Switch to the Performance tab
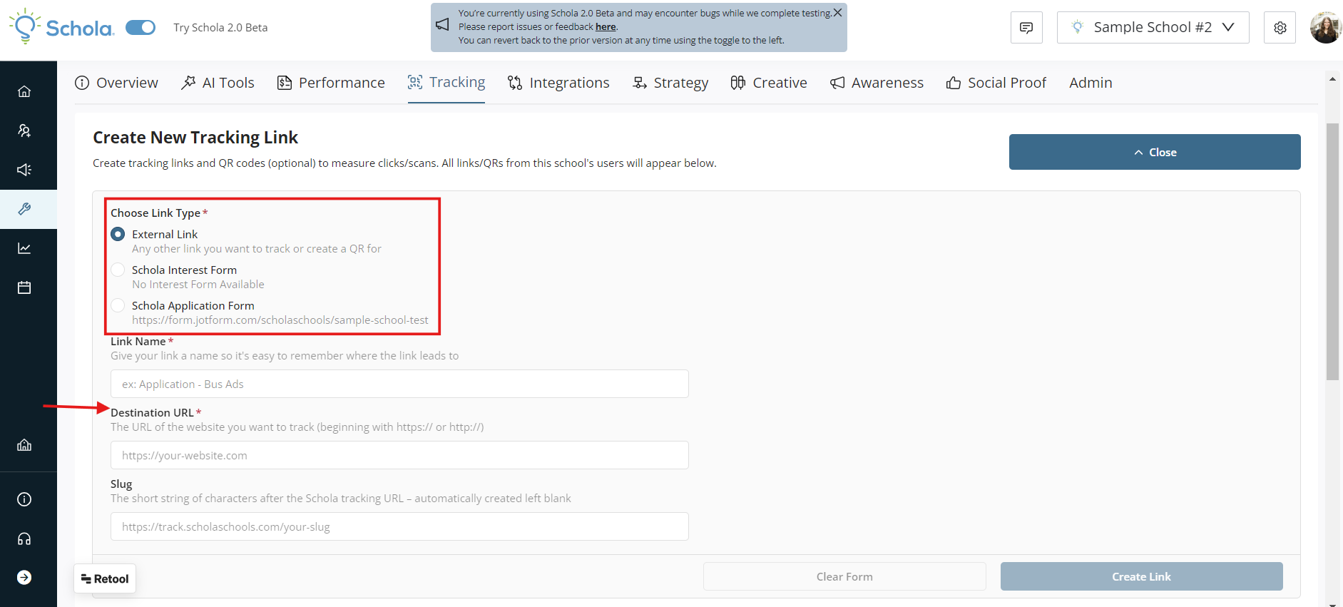1343x607 pixels. click(x=331, y=83)
